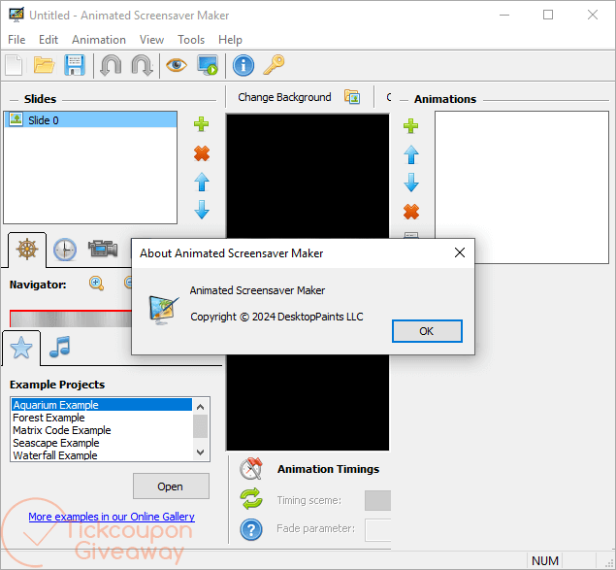Add a slide with green plus
Viewport: 616px width, 570px height.
pyautogui.click(x=202, y=124)
